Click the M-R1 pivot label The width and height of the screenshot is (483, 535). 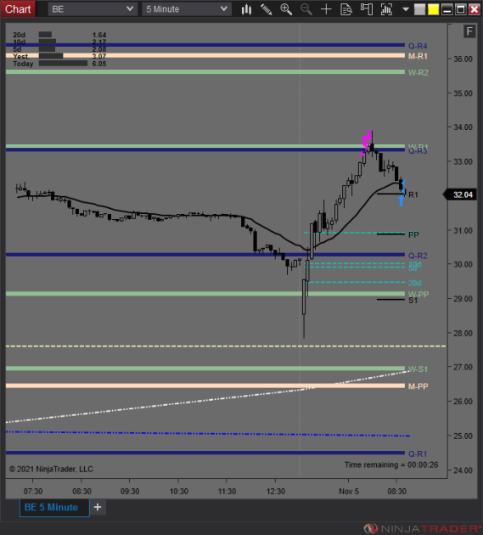tap(418, 56)
